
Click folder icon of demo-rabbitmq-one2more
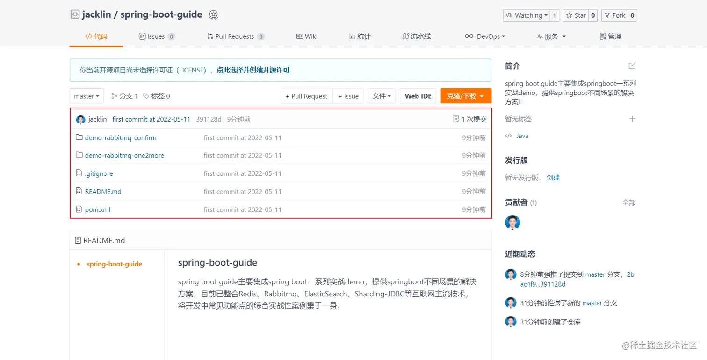[79, 155]
